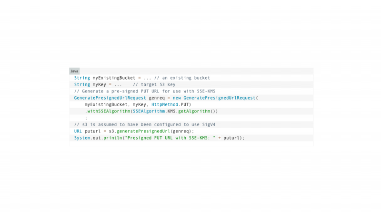Click the GeneratePresignedUrlRequest constructor call
This screenshot has width=381, height=212.
pos(219,98)
